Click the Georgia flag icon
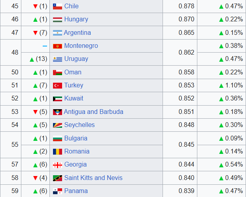This screenshot has width=246, height=197. pyautogui.click(x=58, y=165)
